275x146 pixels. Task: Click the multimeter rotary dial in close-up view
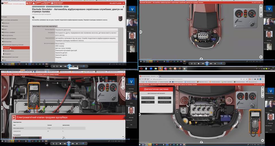coord(34,99)
